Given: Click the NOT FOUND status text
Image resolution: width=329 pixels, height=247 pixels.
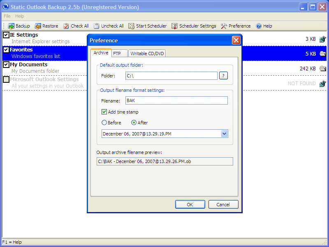Looking at the screenshot, I should point(302,84).
